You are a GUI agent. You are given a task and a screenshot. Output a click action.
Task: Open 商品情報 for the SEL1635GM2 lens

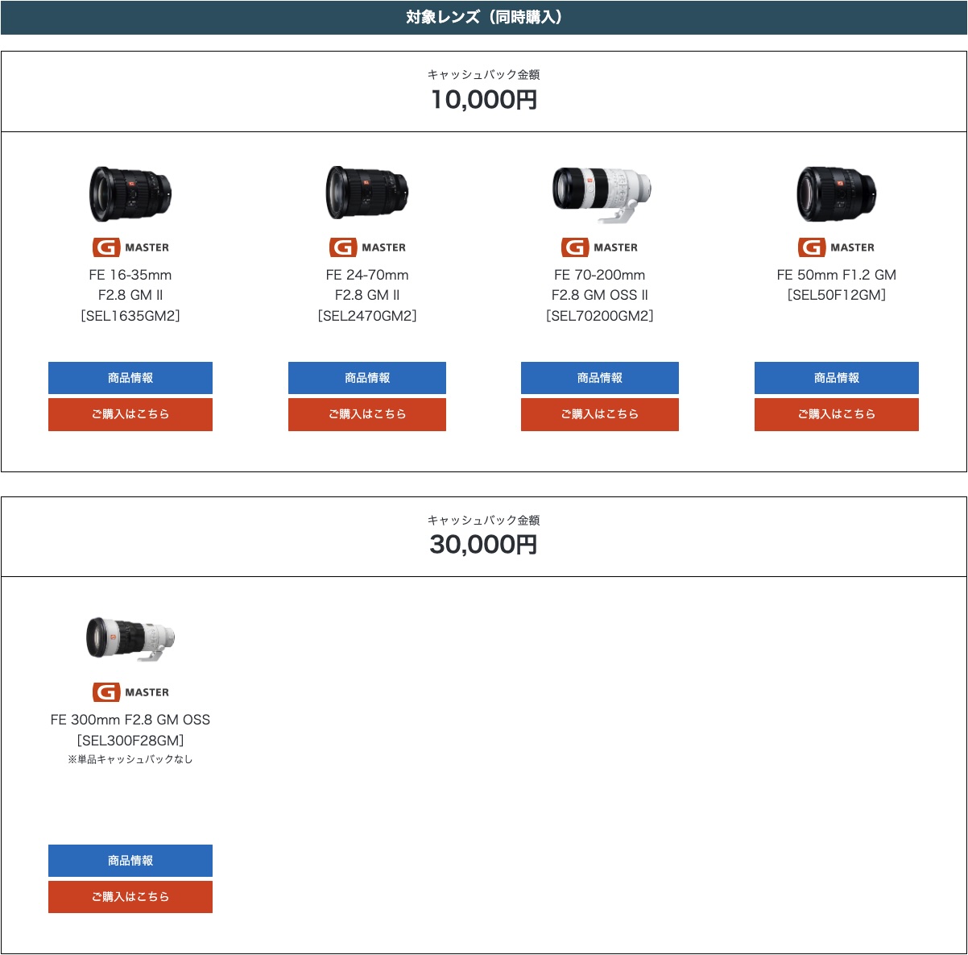point(130,378)
